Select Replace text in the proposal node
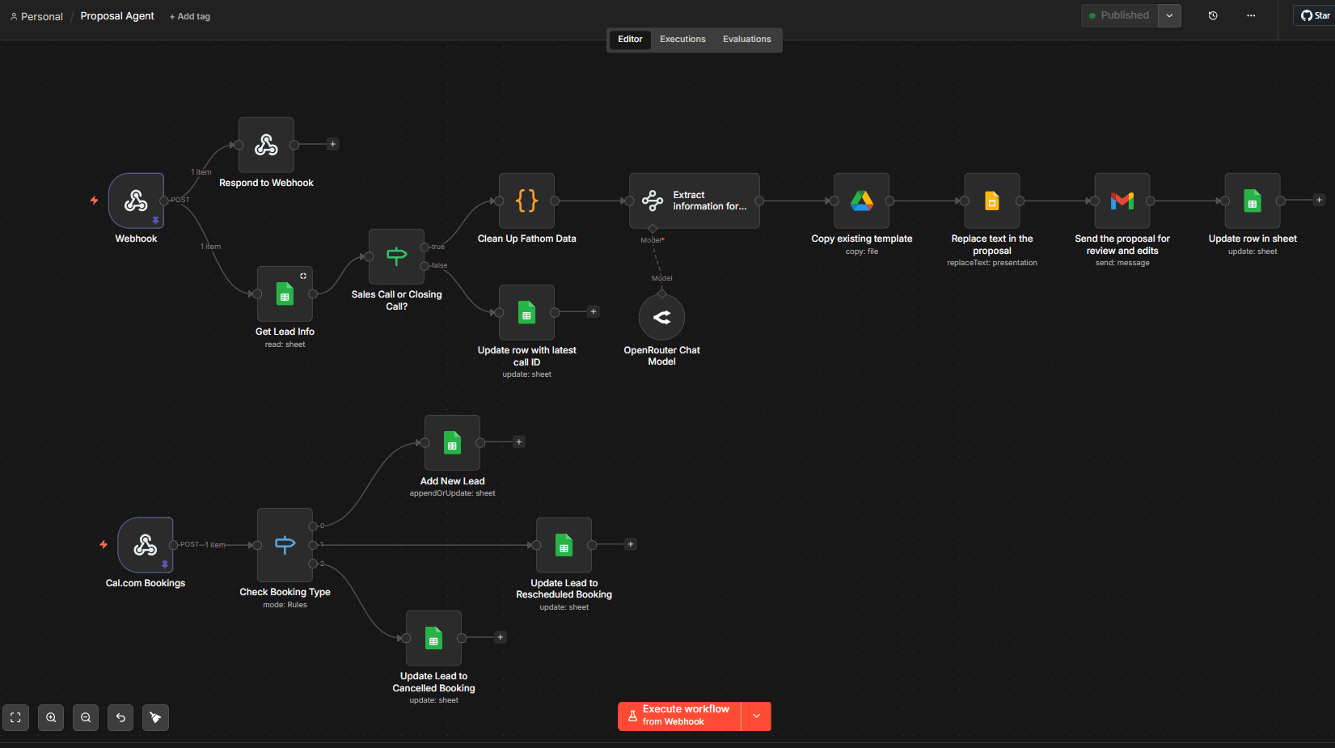 coord(991,201)
